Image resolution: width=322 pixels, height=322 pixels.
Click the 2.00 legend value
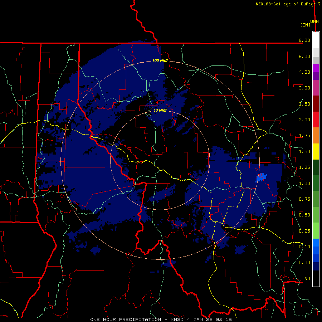pyautogui.click(x=304, y=120)
